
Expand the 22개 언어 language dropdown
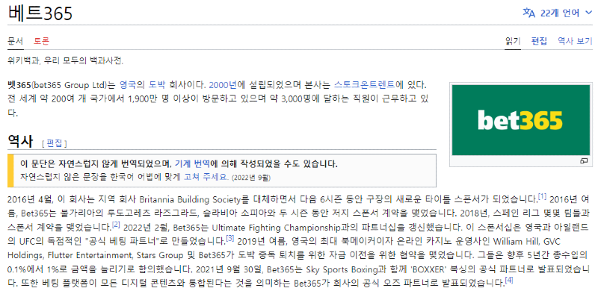557,13
